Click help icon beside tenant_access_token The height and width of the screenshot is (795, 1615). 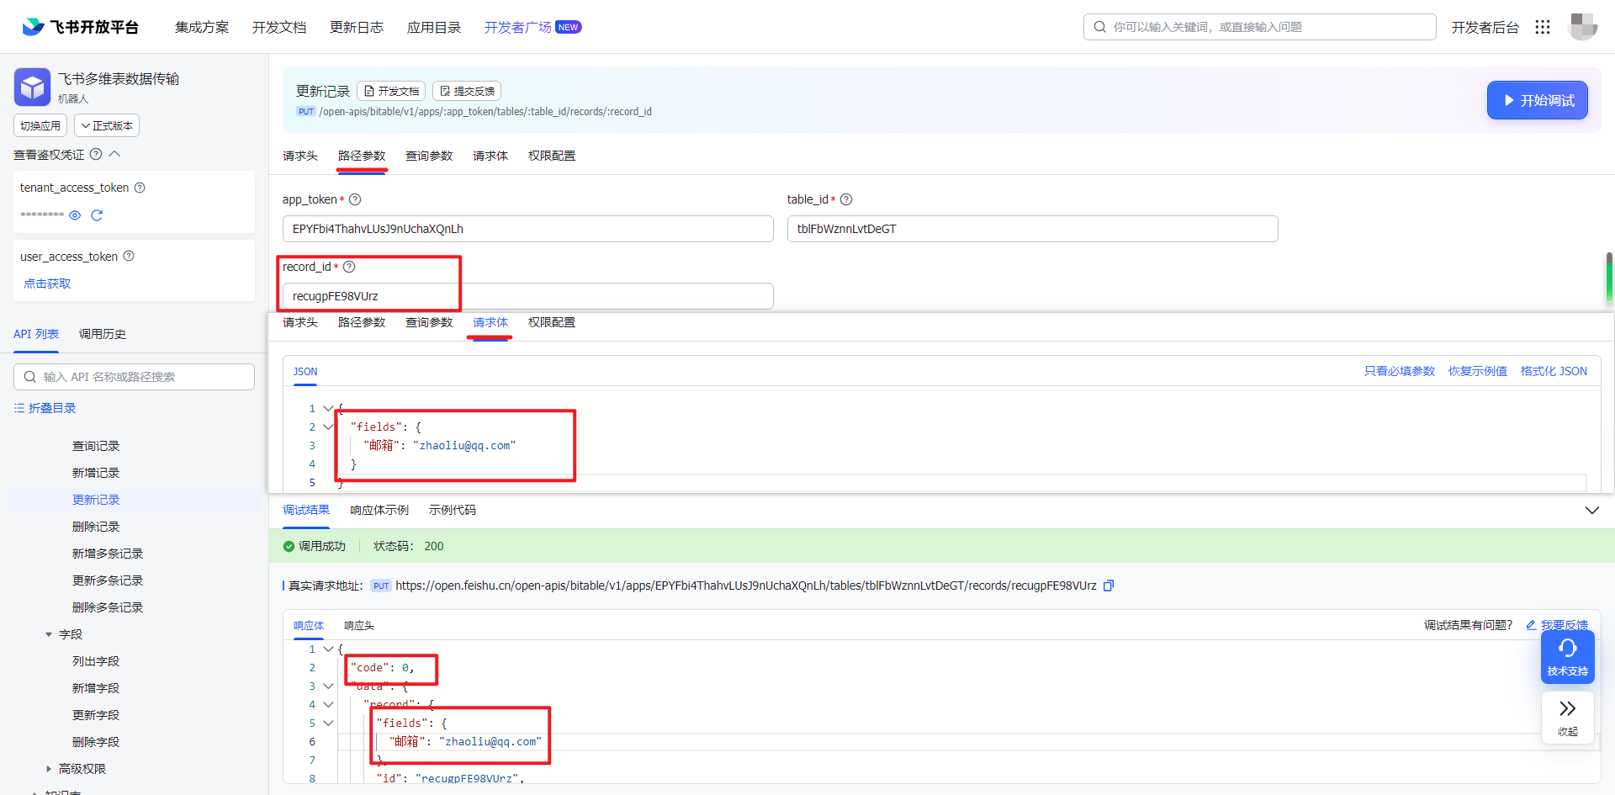pos(140,188)
